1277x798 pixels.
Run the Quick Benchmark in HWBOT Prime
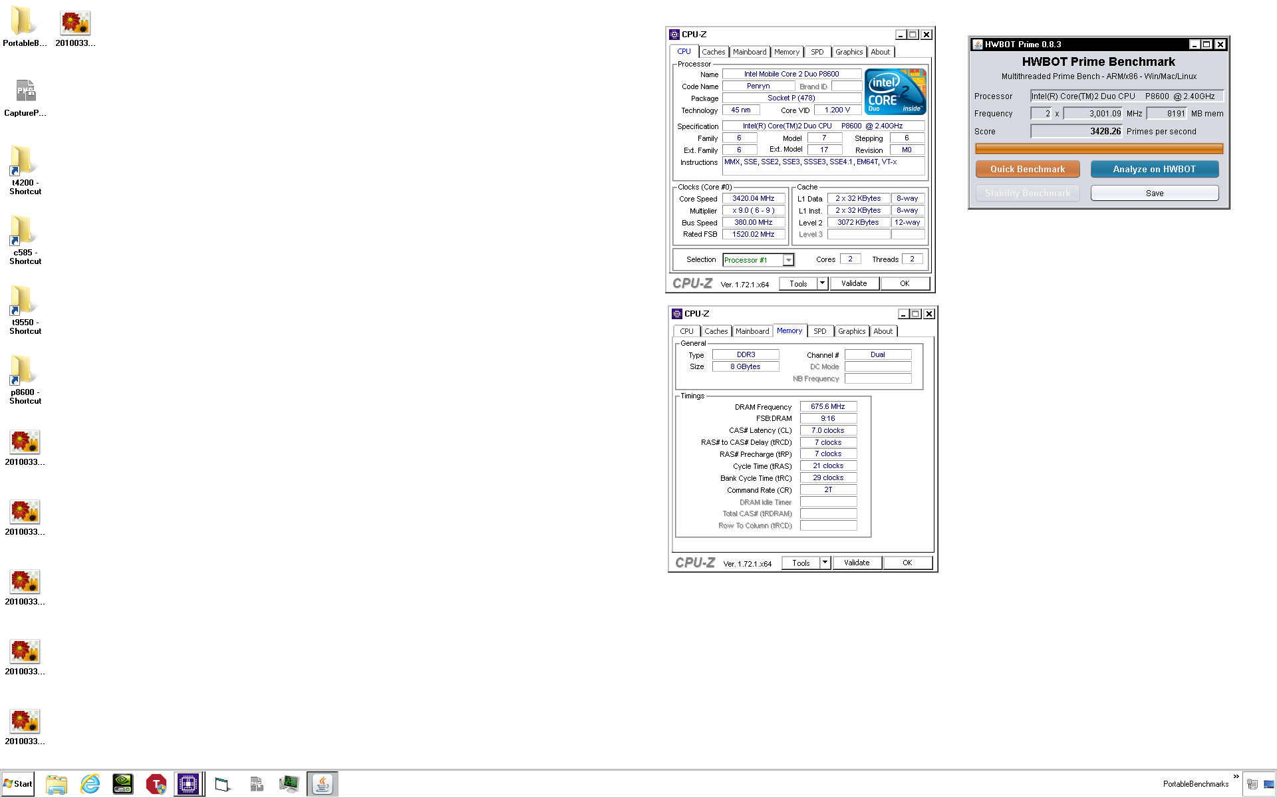coord(1028,169)
